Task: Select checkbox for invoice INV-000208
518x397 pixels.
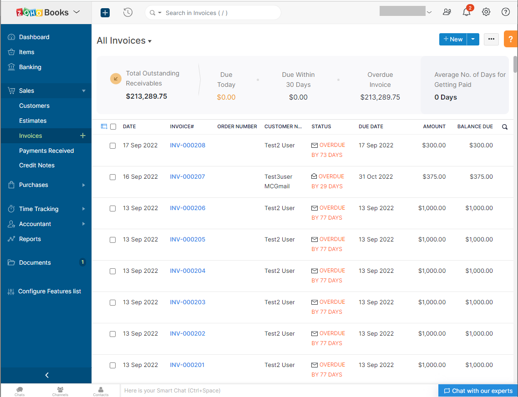Action: pyautogui.click(x=113, y=146)
